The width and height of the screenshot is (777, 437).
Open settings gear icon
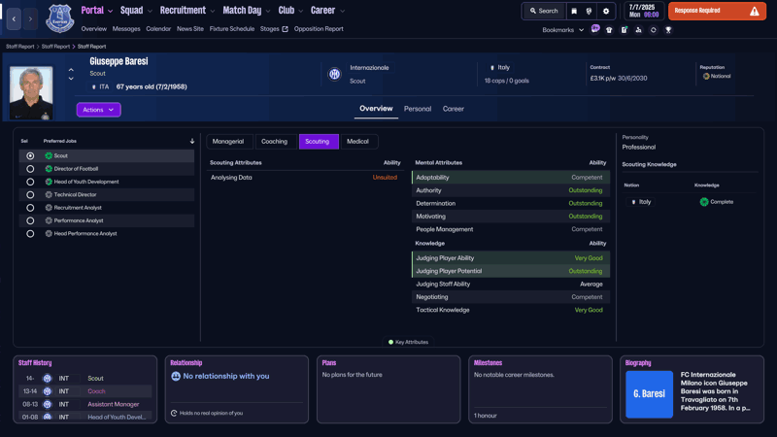pyautogui.click(x=606, y=11)
